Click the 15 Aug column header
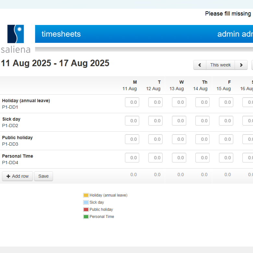 (x=223, y=86)
